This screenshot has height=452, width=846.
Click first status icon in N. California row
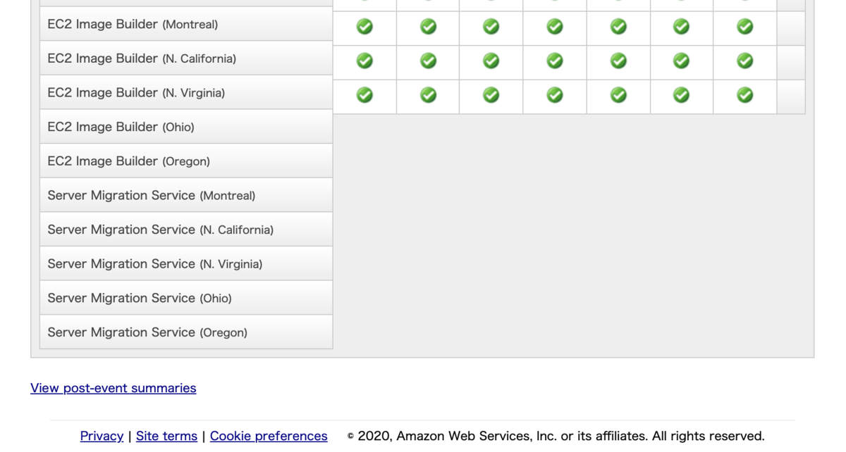pos(364,61)
